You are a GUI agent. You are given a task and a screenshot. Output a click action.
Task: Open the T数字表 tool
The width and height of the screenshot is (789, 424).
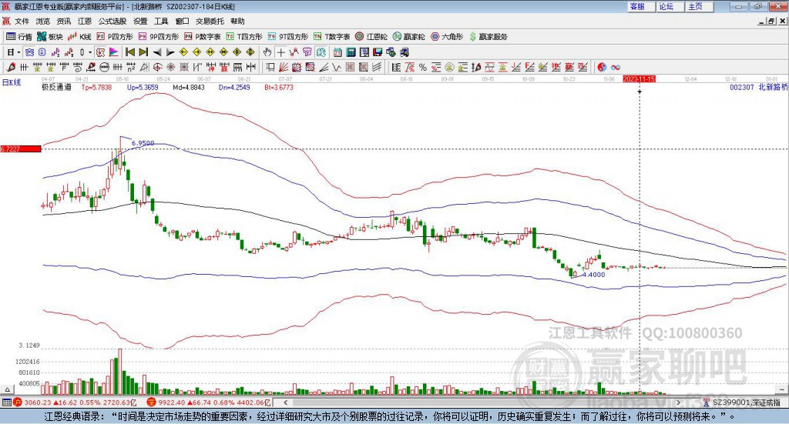(331, 37)
